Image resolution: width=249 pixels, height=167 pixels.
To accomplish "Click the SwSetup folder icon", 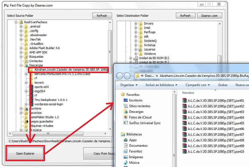I will 140,45.
